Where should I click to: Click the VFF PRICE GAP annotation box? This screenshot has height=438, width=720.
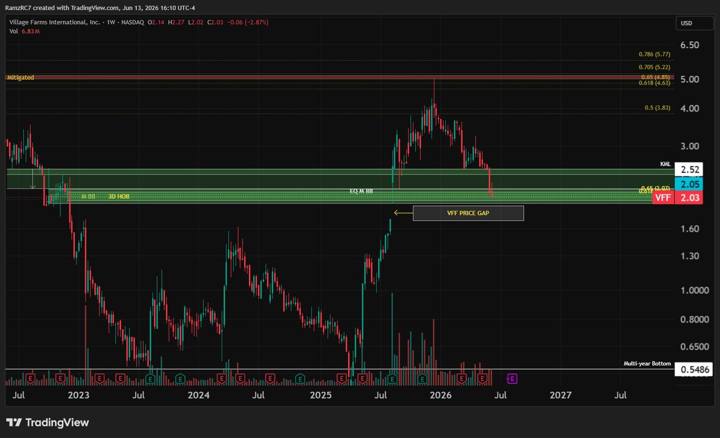coord(468,213)
